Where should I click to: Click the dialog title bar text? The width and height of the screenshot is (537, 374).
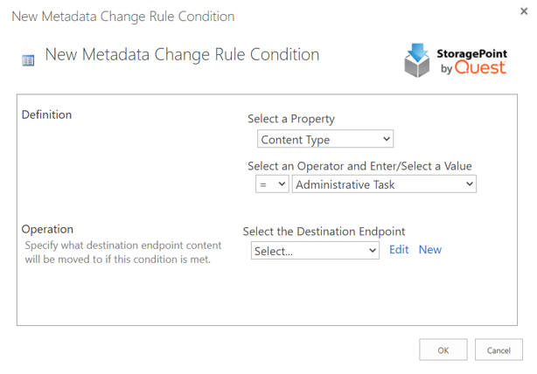tap(123, 17)
